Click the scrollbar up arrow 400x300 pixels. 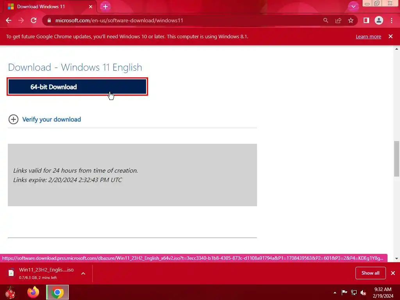pyautogui.click(x=396, y=49)
